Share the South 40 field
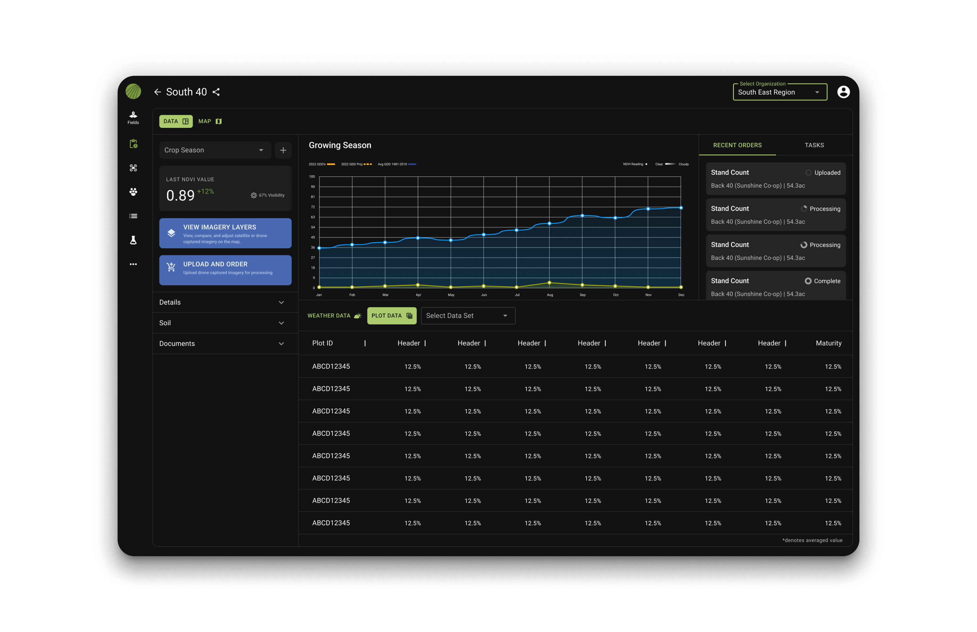 (x=216, y=92)
